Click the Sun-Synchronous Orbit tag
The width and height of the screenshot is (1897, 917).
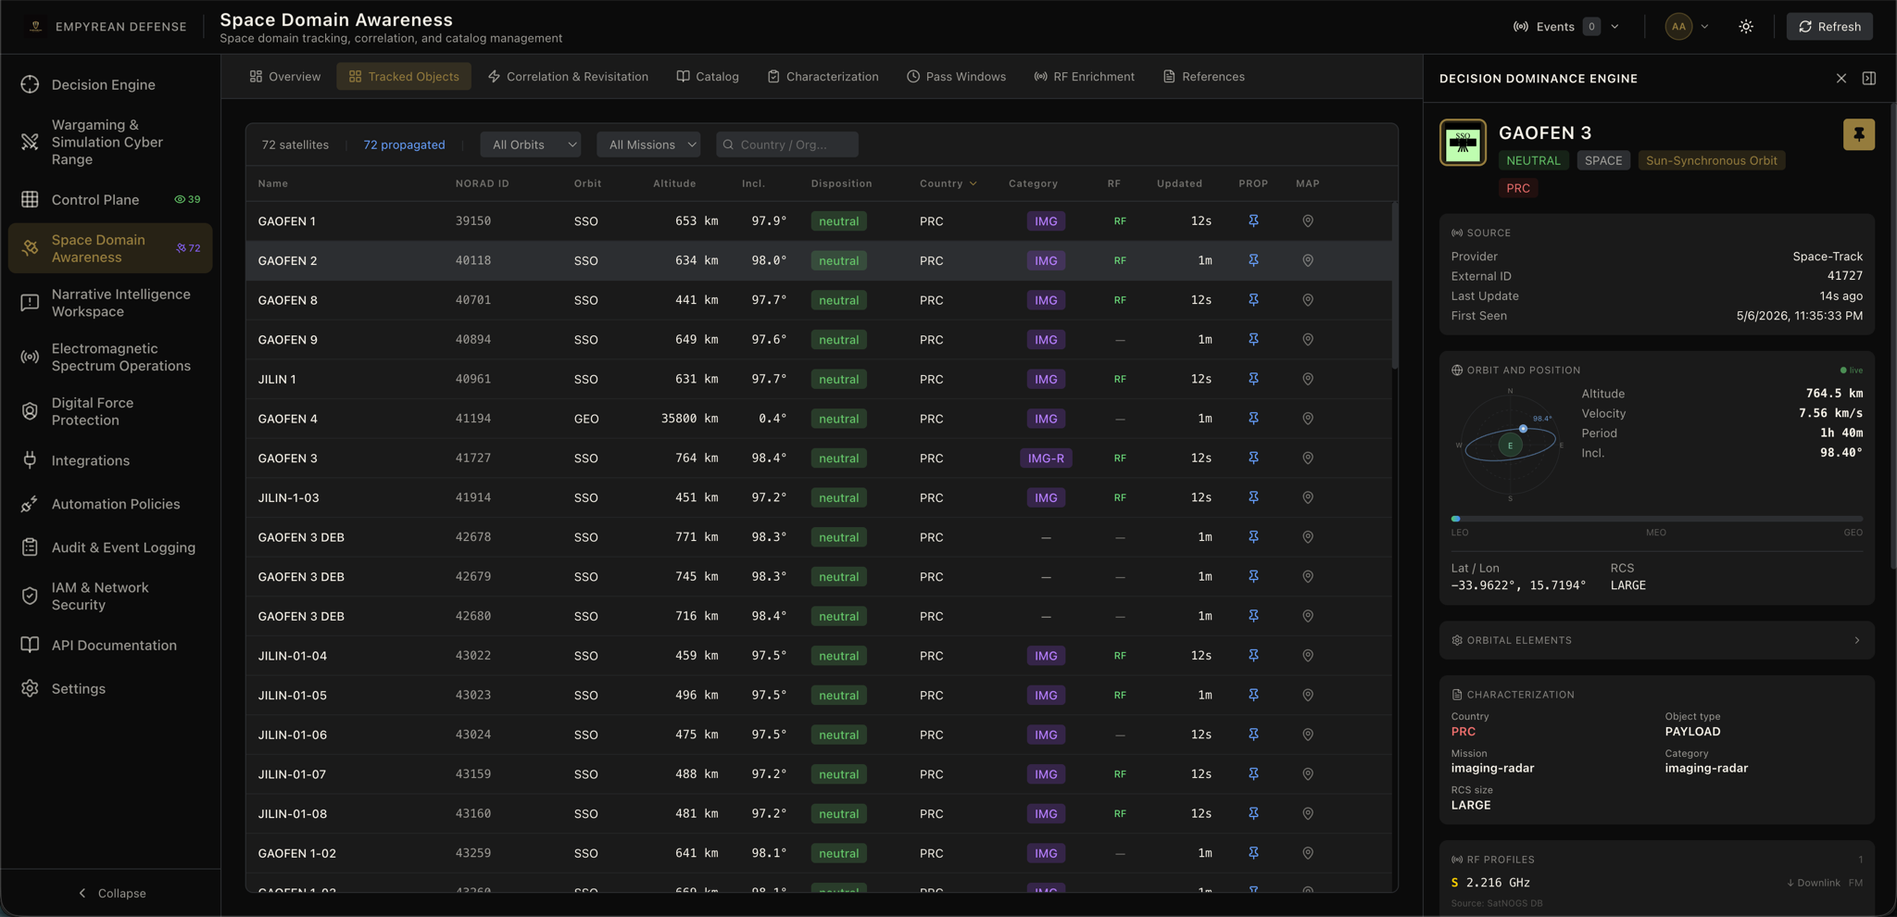pos(1711,160)
